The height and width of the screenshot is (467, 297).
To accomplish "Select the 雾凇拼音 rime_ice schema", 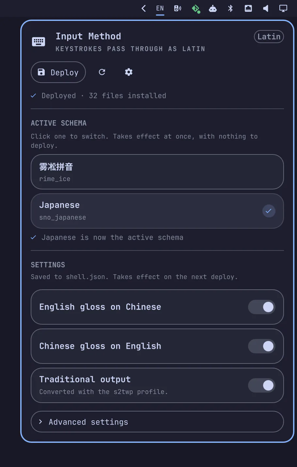I will pos(157,172).
